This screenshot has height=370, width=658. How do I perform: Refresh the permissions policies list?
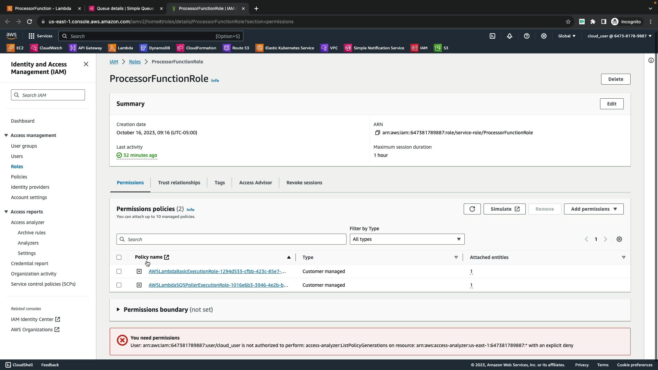coord(472,209)
